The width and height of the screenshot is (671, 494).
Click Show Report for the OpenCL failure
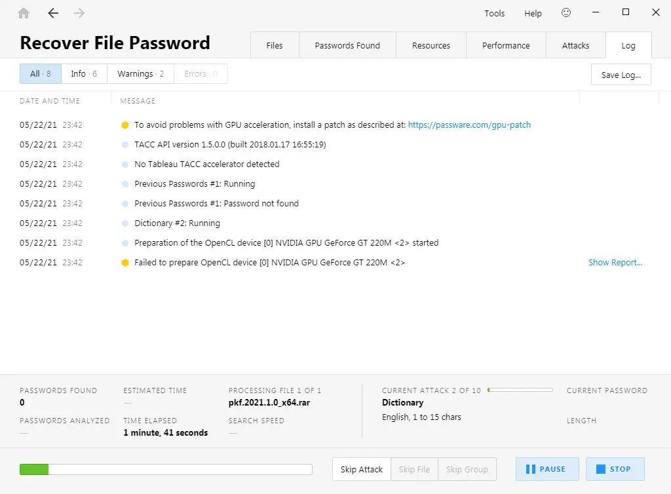point(615,262)
